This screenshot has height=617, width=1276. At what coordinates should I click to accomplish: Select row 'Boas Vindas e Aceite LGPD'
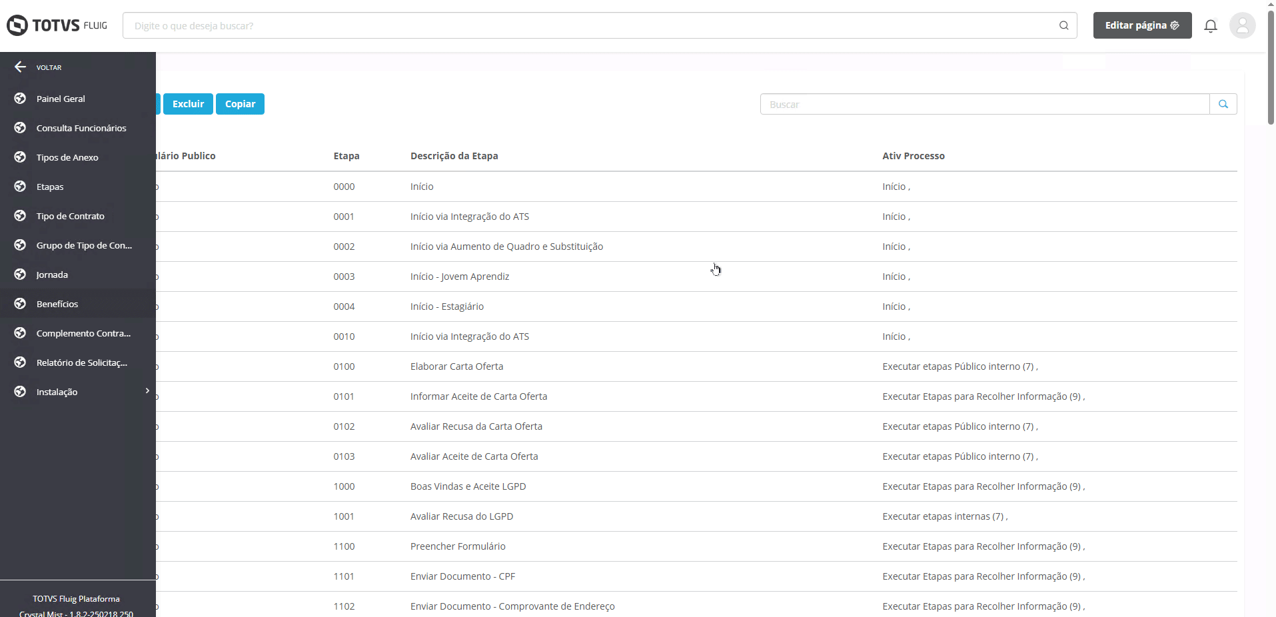pos(696,486)
